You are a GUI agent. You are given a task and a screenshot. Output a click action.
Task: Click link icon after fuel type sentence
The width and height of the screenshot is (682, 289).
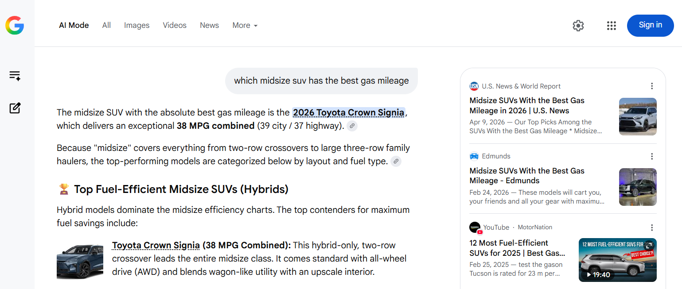tap(396, 162)
